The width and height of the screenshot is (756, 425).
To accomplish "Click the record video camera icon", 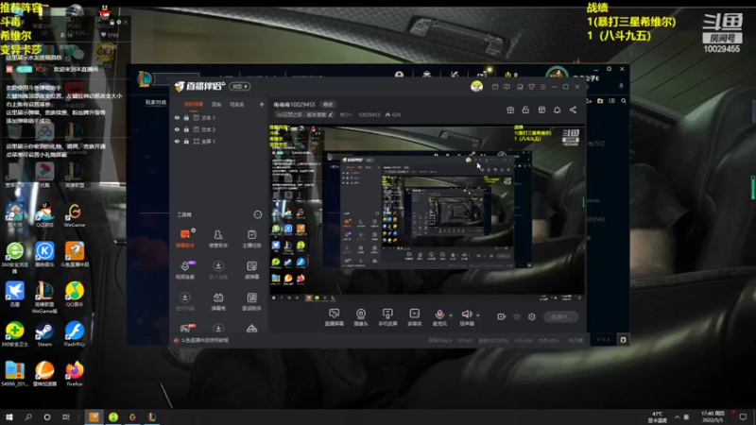I will point(502,316).
